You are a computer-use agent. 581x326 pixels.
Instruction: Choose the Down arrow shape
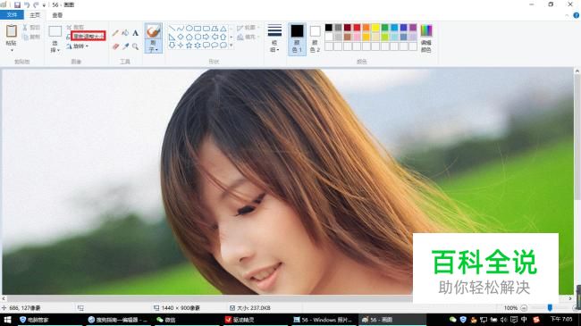pyautogui.click(x=172, y=46)
